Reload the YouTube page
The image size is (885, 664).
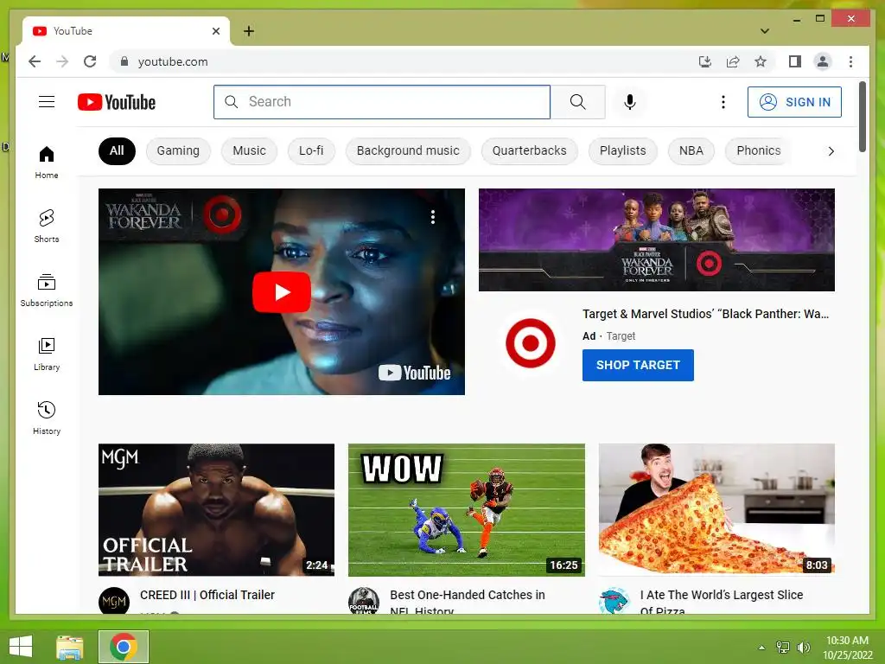[90, 61]
